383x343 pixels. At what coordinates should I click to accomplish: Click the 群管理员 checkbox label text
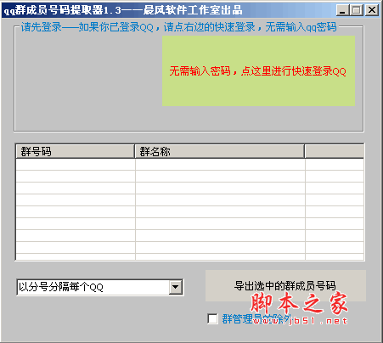[x=256, y=319]
